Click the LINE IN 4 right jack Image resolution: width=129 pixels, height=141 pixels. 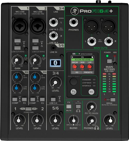click(53, 36)
